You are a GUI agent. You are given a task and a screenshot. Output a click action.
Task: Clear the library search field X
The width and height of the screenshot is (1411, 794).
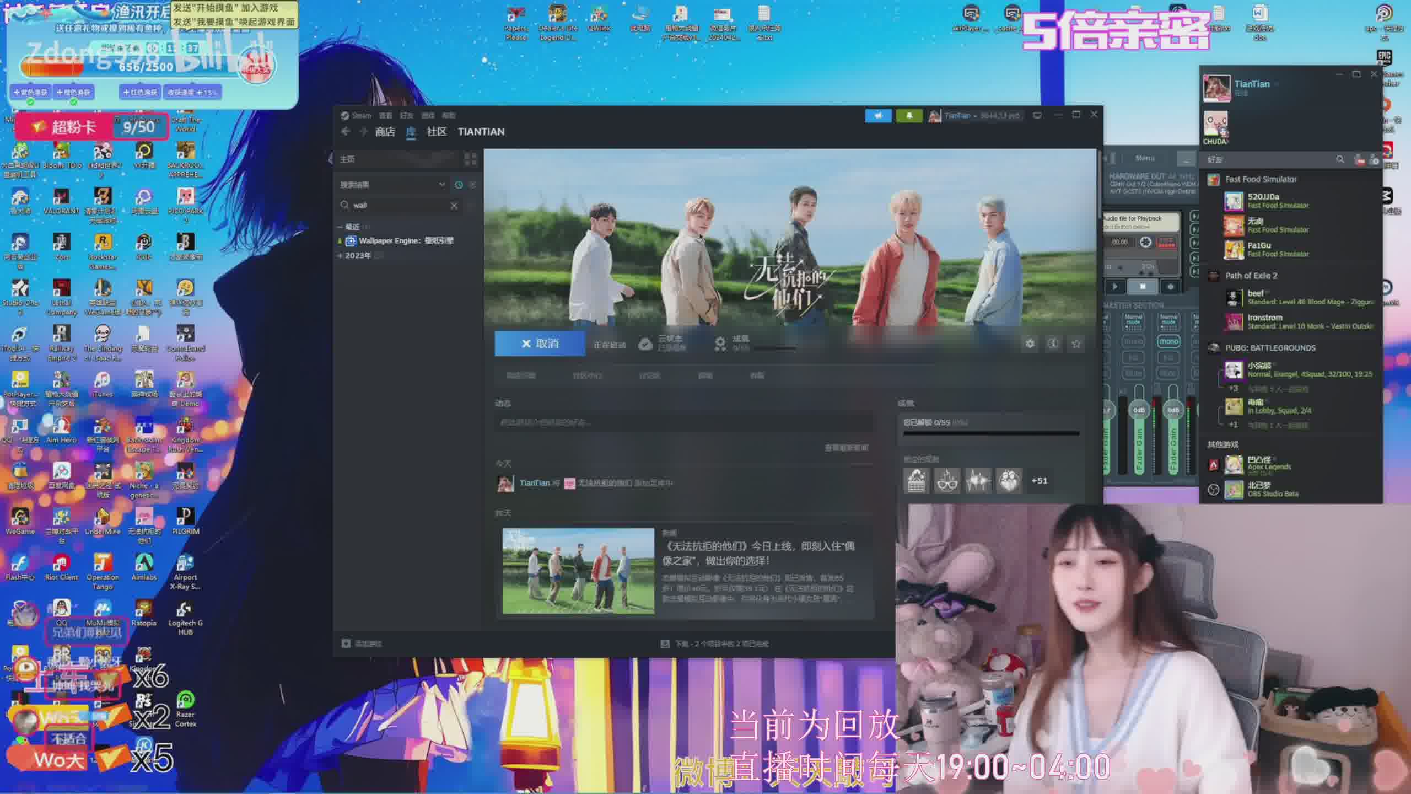454,206
